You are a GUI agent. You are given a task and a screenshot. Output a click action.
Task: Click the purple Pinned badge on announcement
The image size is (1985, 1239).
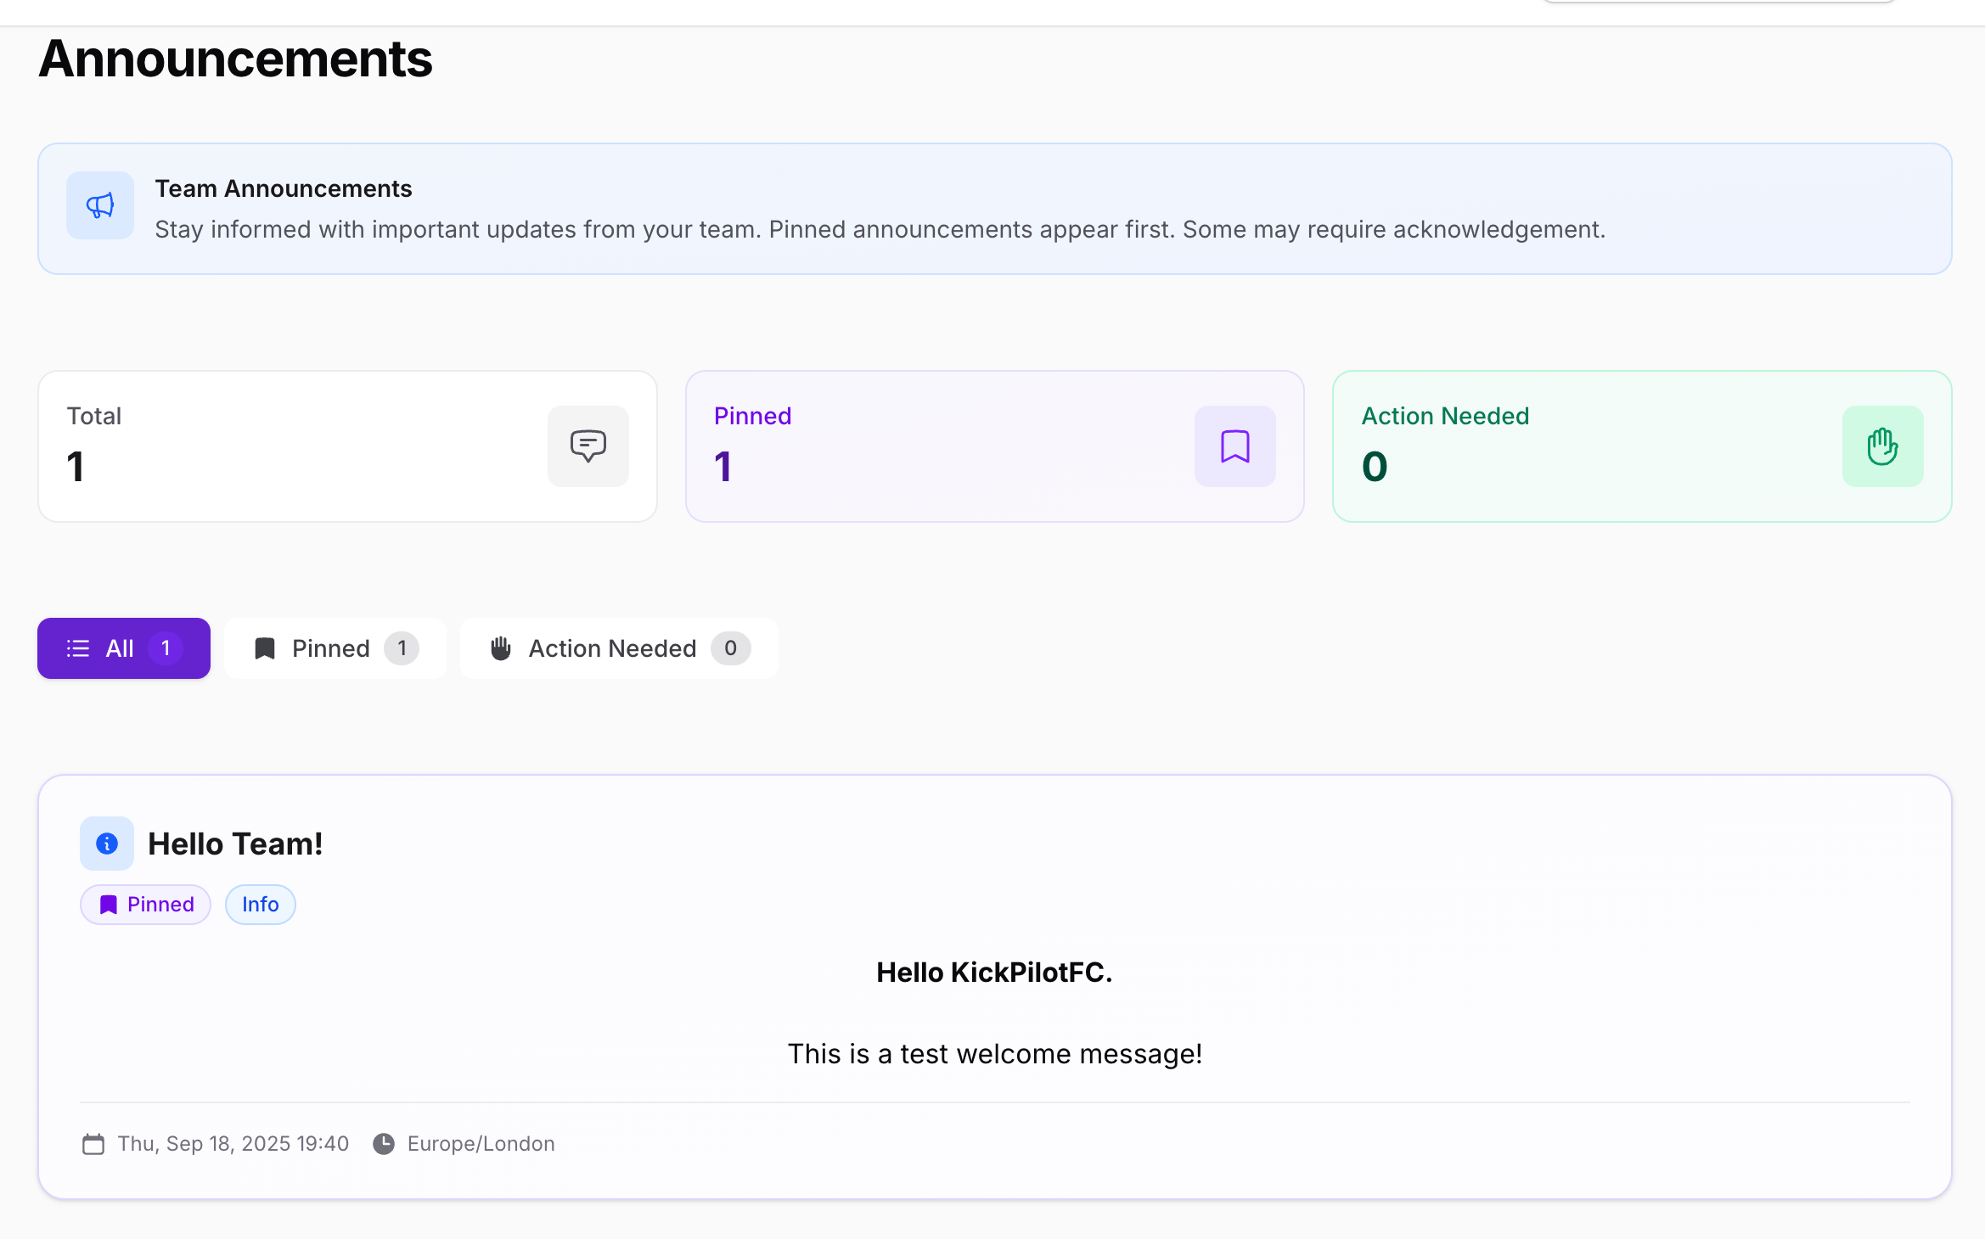146,905
